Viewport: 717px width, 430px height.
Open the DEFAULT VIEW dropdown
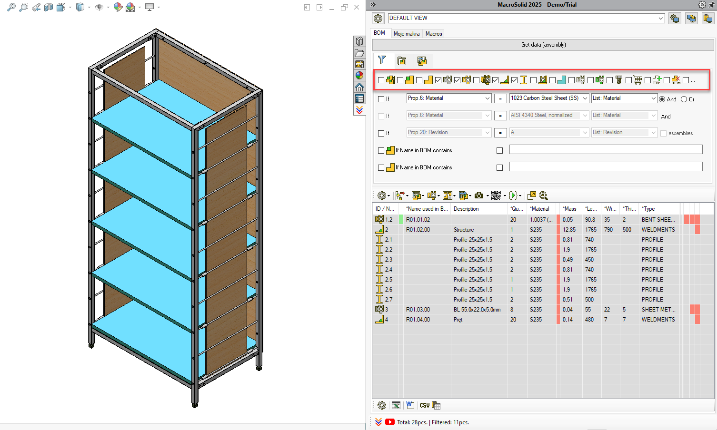(661, 19)
